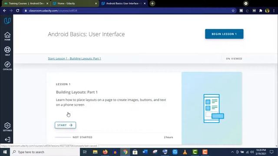
Task: Click the recording indicator in title bar
Action: pos(246,3)
